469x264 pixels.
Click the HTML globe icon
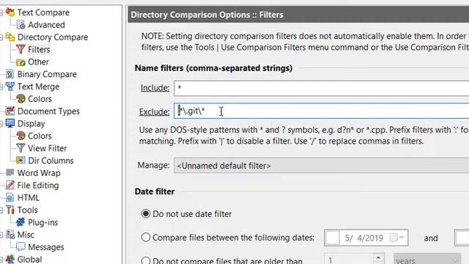pyautogui.click(x=10, y=197)
